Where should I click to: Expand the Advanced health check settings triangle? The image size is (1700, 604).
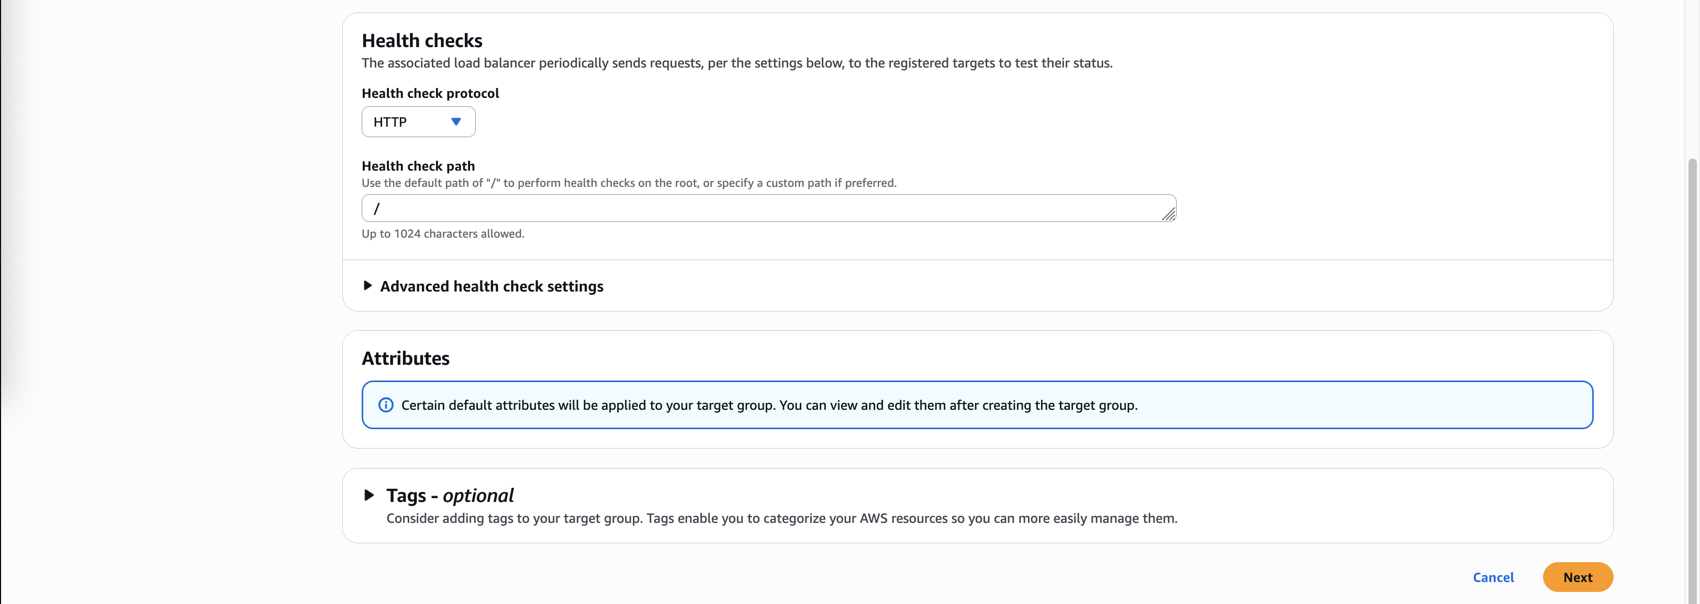(x=367, y=286)
